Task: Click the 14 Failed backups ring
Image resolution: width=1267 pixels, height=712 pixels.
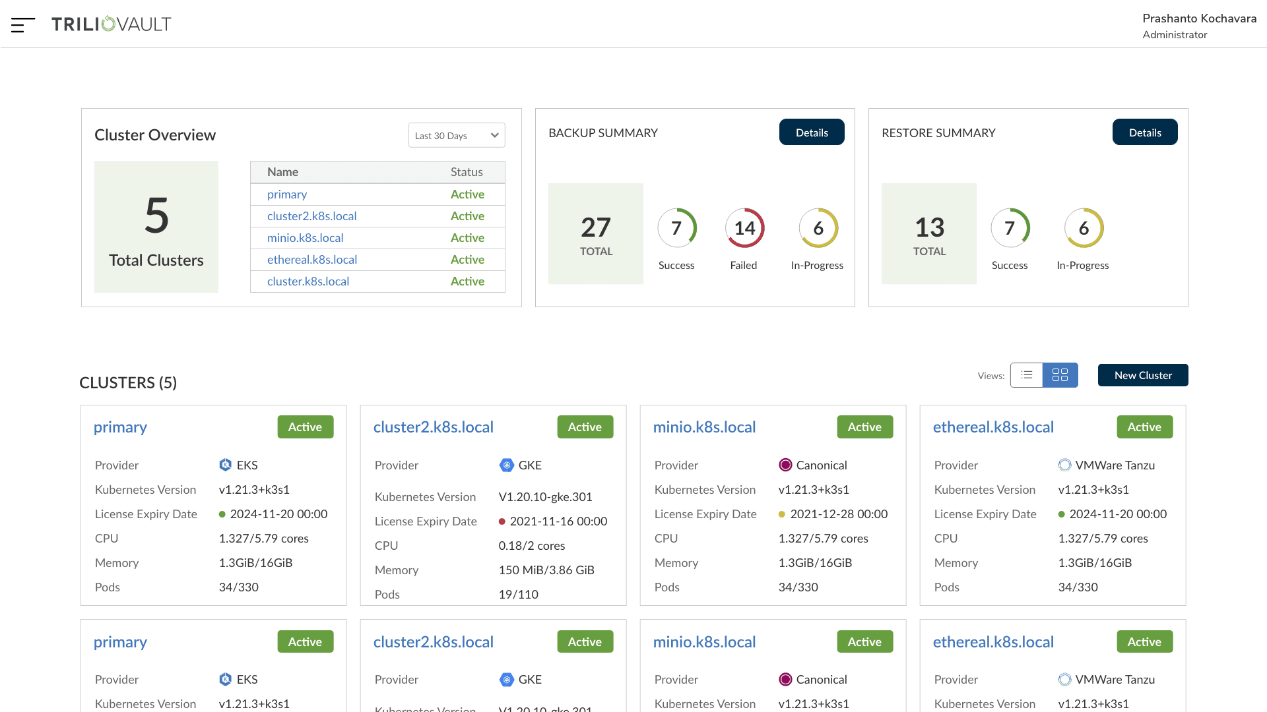Action: [744, 228]
